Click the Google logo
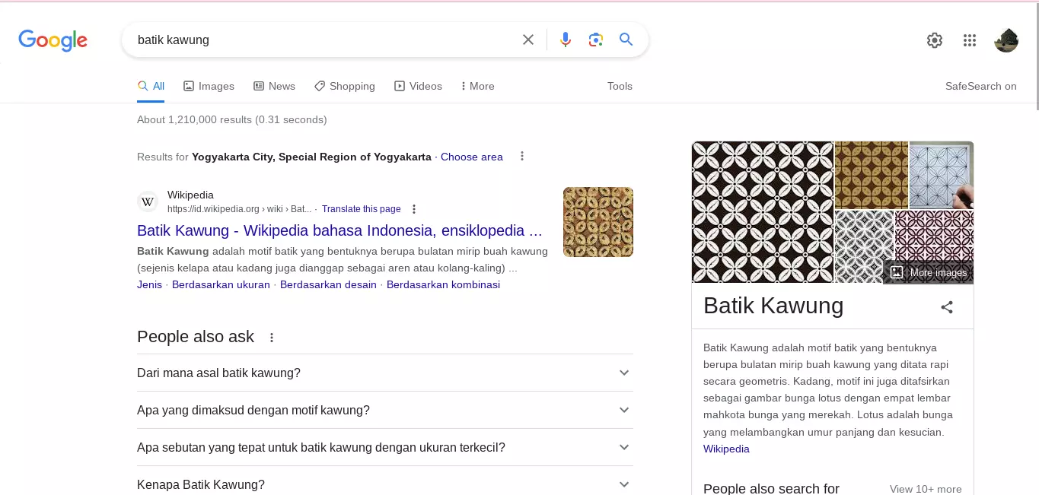Image resolution: width=1039 pixels, height=495 pixels. pyautogui.click(x=53, y=40)
